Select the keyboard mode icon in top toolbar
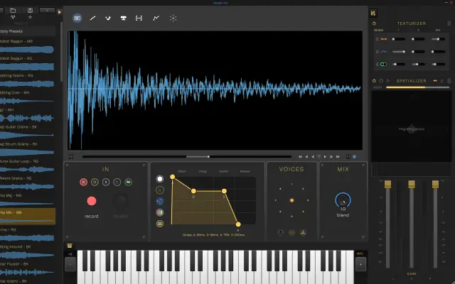The height and width of the screenshot is (284, 455). pyautogui.click(x=77, y=18)
